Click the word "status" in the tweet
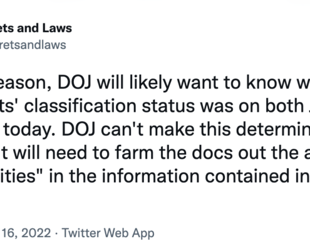This screenshot has height=251, width=310. tap(168, 107)
